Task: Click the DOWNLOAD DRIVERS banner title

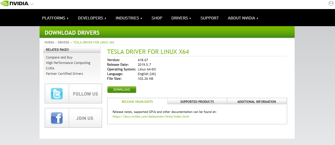Action: point(72,33)
